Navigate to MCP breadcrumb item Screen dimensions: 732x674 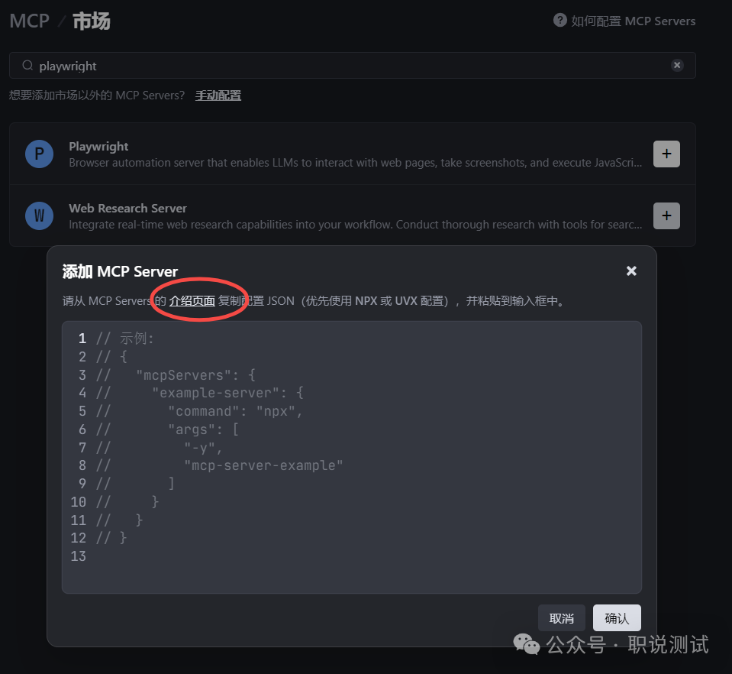[x=28, y=21]
